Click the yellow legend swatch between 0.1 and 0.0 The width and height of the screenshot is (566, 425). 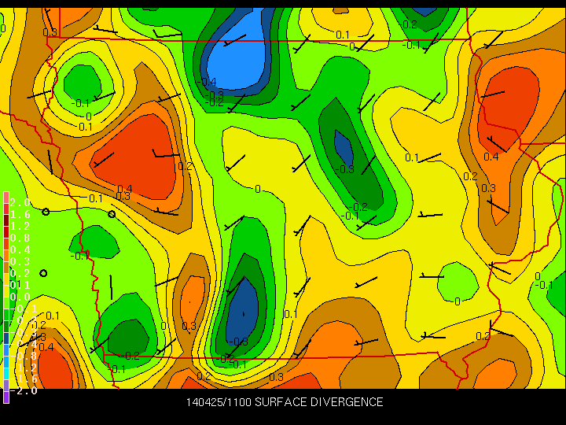point(6,291)
